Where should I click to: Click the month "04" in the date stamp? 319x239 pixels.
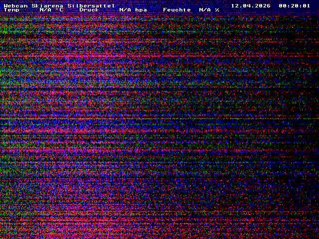click(x=247, y=5)
